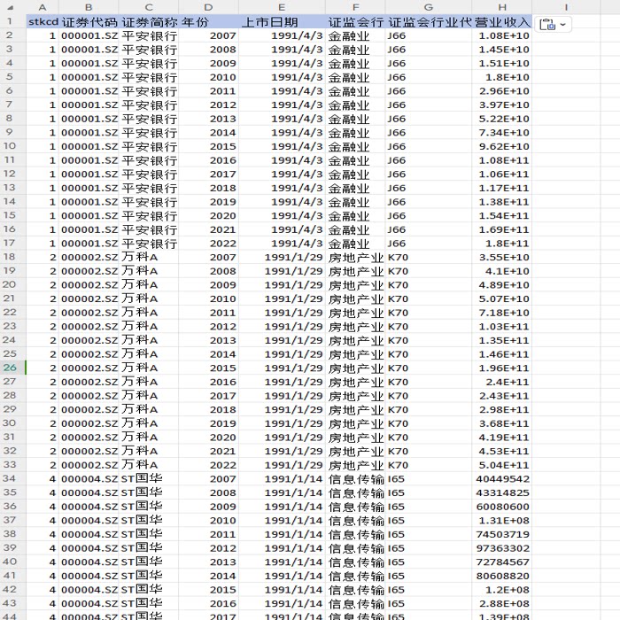Select column A header
Image resolution: width=620 pixels, height=620 pixels.
click(43, 7)
